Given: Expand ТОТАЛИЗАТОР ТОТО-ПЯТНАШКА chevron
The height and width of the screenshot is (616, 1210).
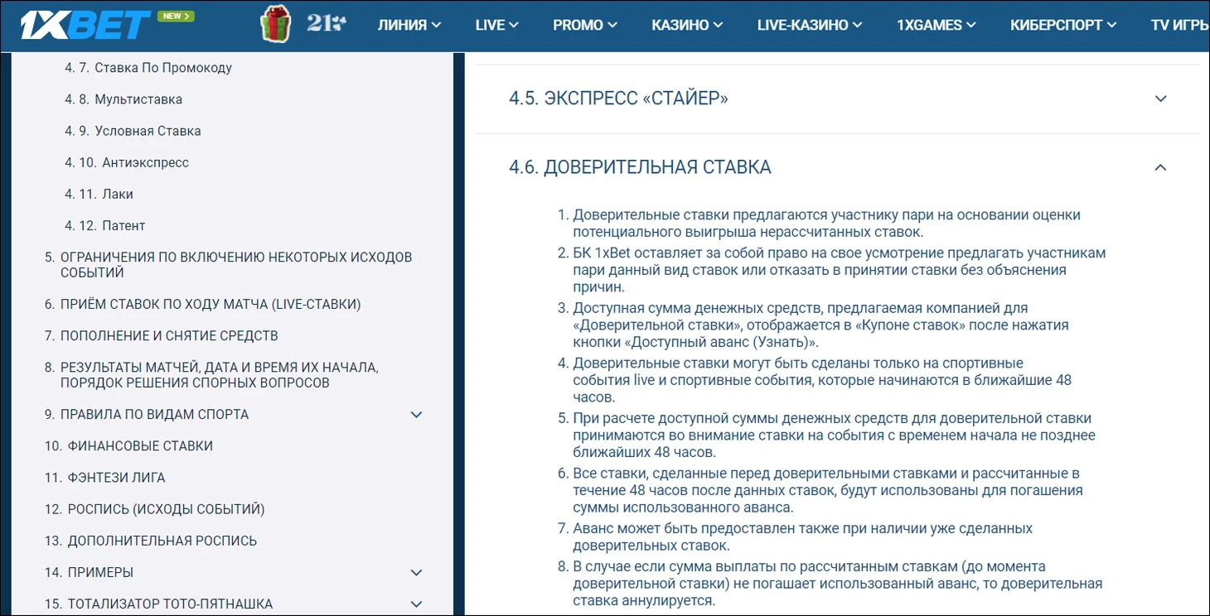Looking at the screenshot, I should coord(417,604).
